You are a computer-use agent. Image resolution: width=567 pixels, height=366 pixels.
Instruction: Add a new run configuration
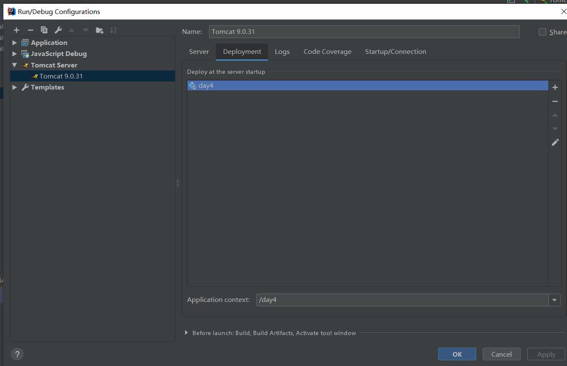tap(17, 30)
